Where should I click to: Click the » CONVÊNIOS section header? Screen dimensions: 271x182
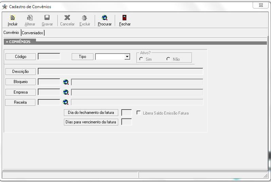click(x=18, y=42)
